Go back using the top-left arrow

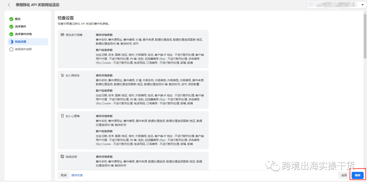[9, 5]
